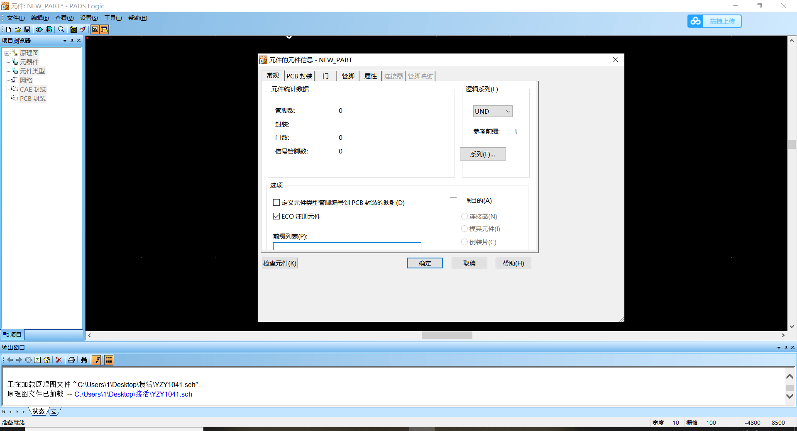Switch to 宏 tab in output window

[54, 412]
